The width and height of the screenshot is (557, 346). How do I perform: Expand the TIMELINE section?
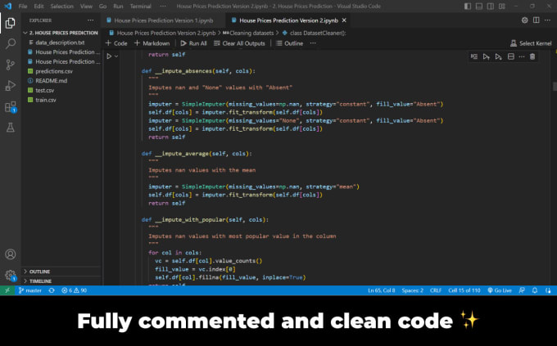click(x=61, y=281)
